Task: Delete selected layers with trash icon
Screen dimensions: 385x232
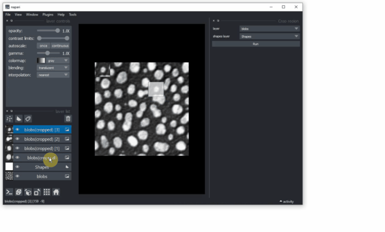Action: tap(68, 119)
